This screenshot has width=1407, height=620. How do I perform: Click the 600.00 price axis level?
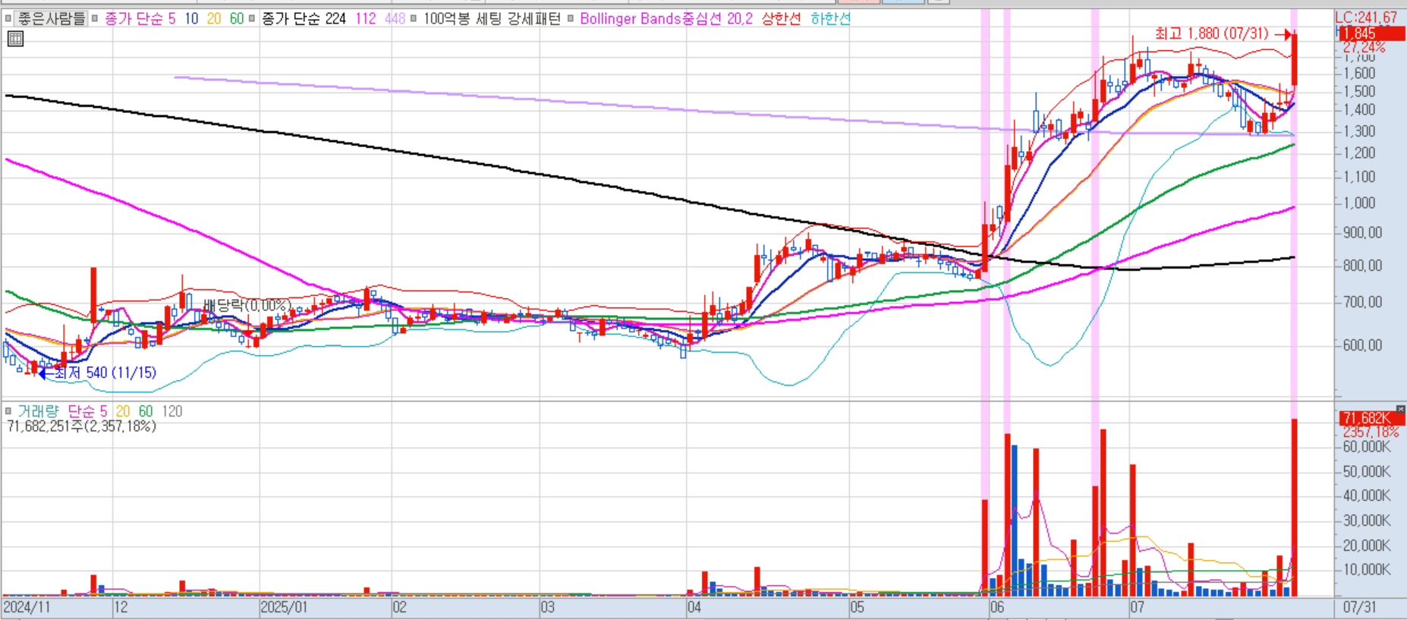pos(1363,345)
